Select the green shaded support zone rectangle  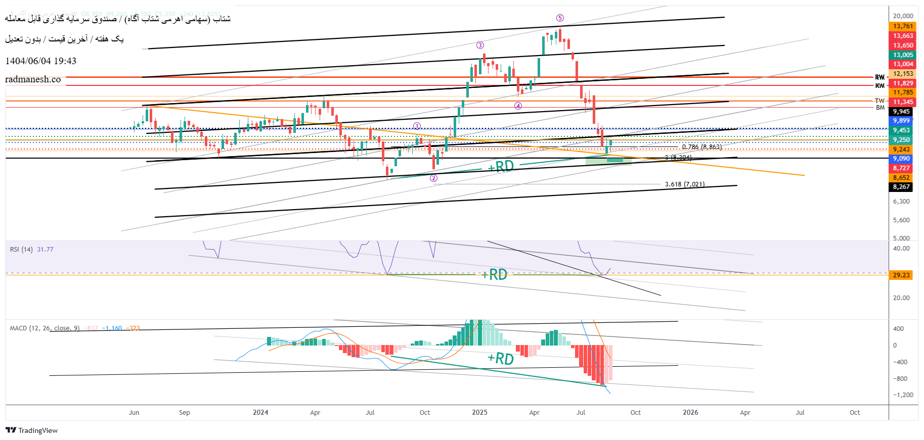(608, 161)
